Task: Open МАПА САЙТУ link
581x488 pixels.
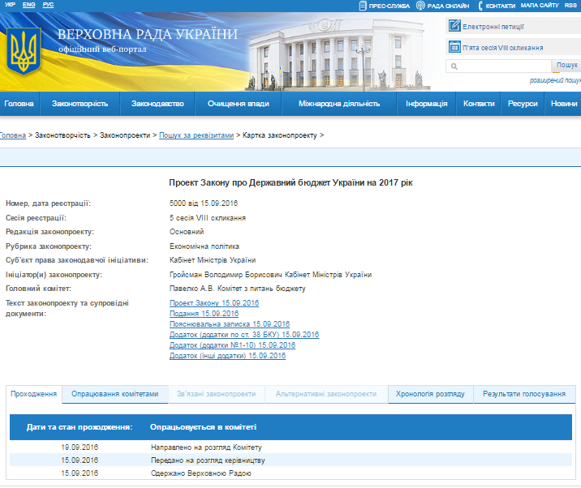Action: coord(540,6)
